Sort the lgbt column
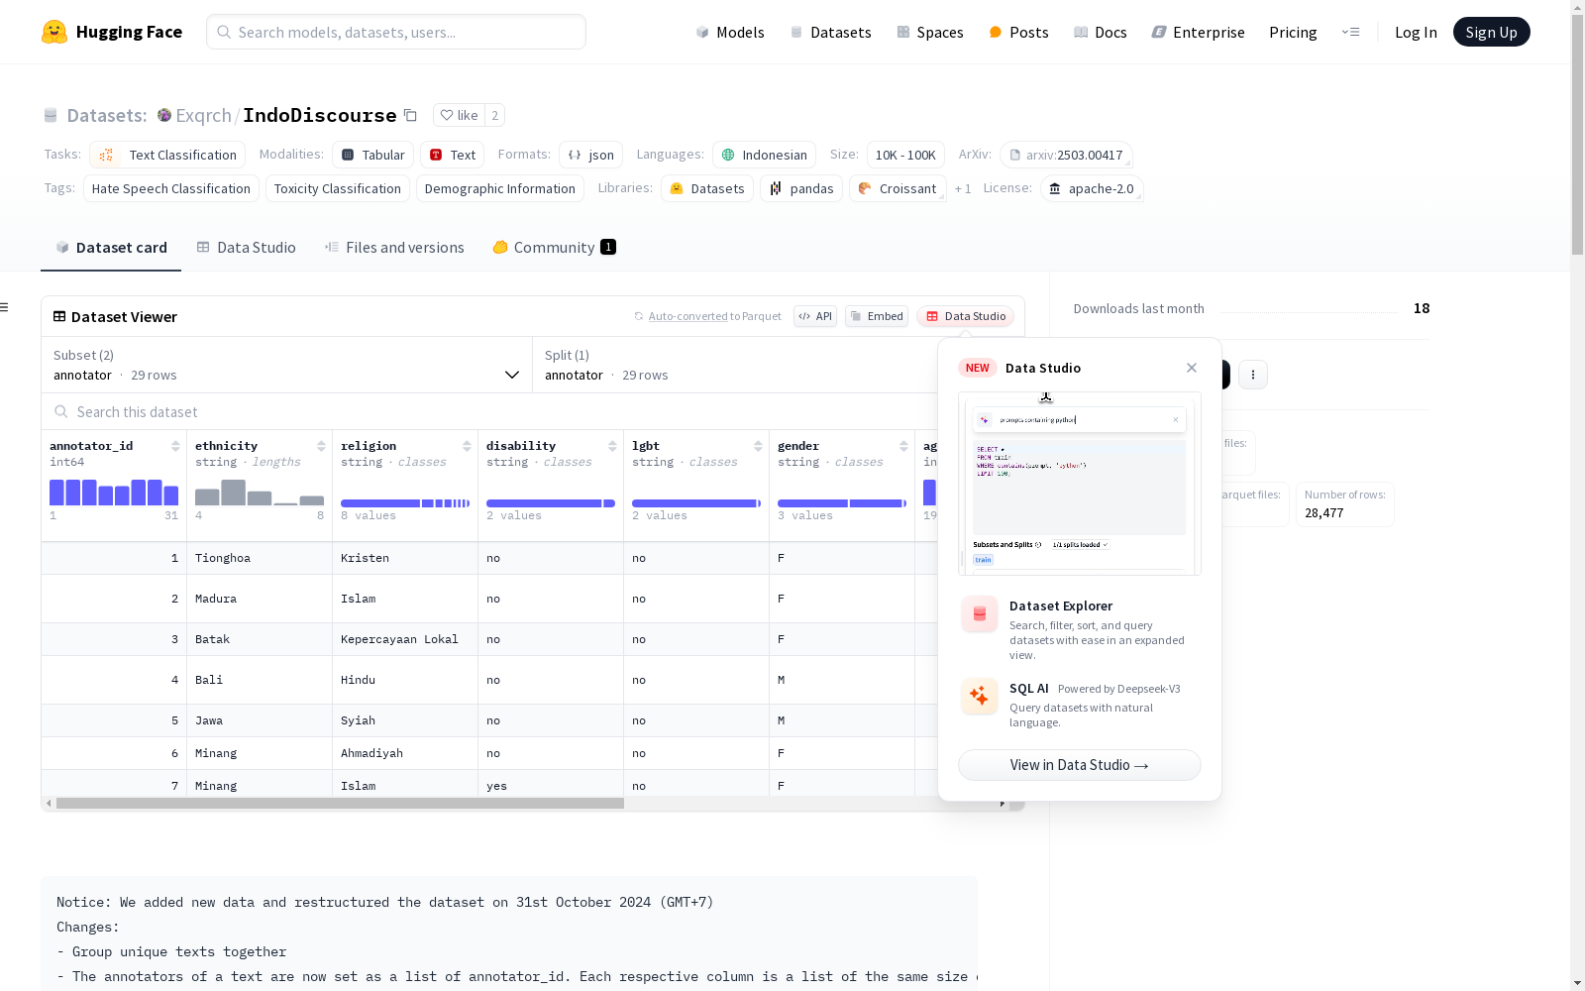Image resolution: width=1585 pixels, height=991 pixels. pos(758,446)
